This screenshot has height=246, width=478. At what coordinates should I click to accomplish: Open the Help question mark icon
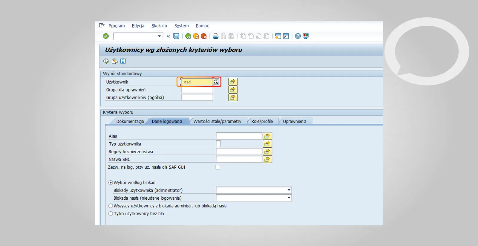pos(298,36)
